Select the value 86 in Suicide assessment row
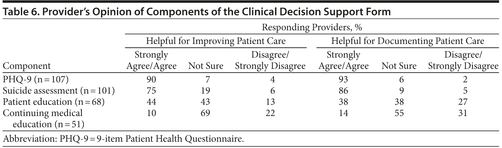The image size is (502, 148). coord(343,91)
